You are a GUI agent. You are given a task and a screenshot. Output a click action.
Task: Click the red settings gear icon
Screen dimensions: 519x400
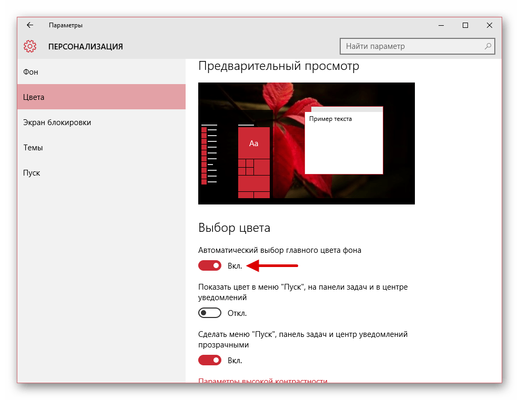(x=30, y=46)
